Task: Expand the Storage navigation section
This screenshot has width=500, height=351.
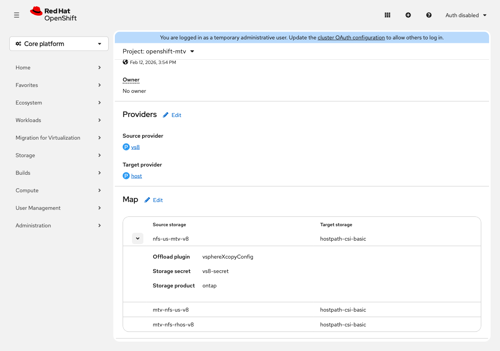Action: click(x=59, y=155)
